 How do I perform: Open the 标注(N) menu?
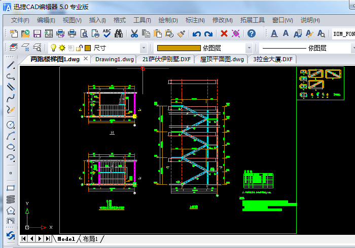(195, 20)
